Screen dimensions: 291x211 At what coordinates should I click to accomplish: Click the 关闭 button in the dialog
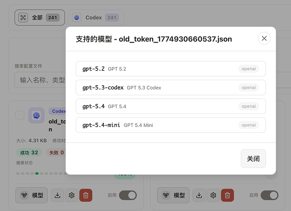tap(253, 159)
